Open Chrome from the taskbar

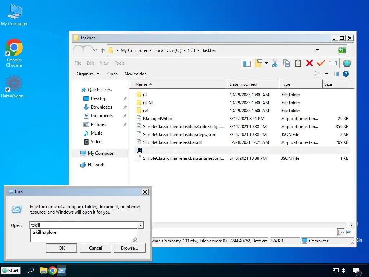[x=53, y=271]
